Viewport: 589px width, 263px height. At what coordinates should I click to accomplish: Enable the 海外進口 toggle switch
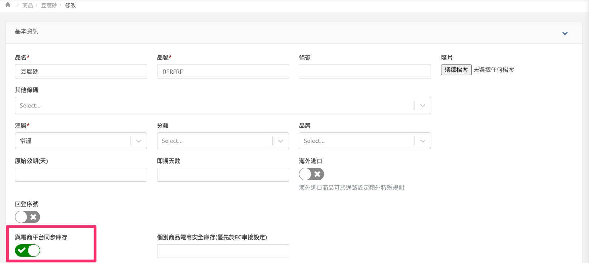coord(311,174)
